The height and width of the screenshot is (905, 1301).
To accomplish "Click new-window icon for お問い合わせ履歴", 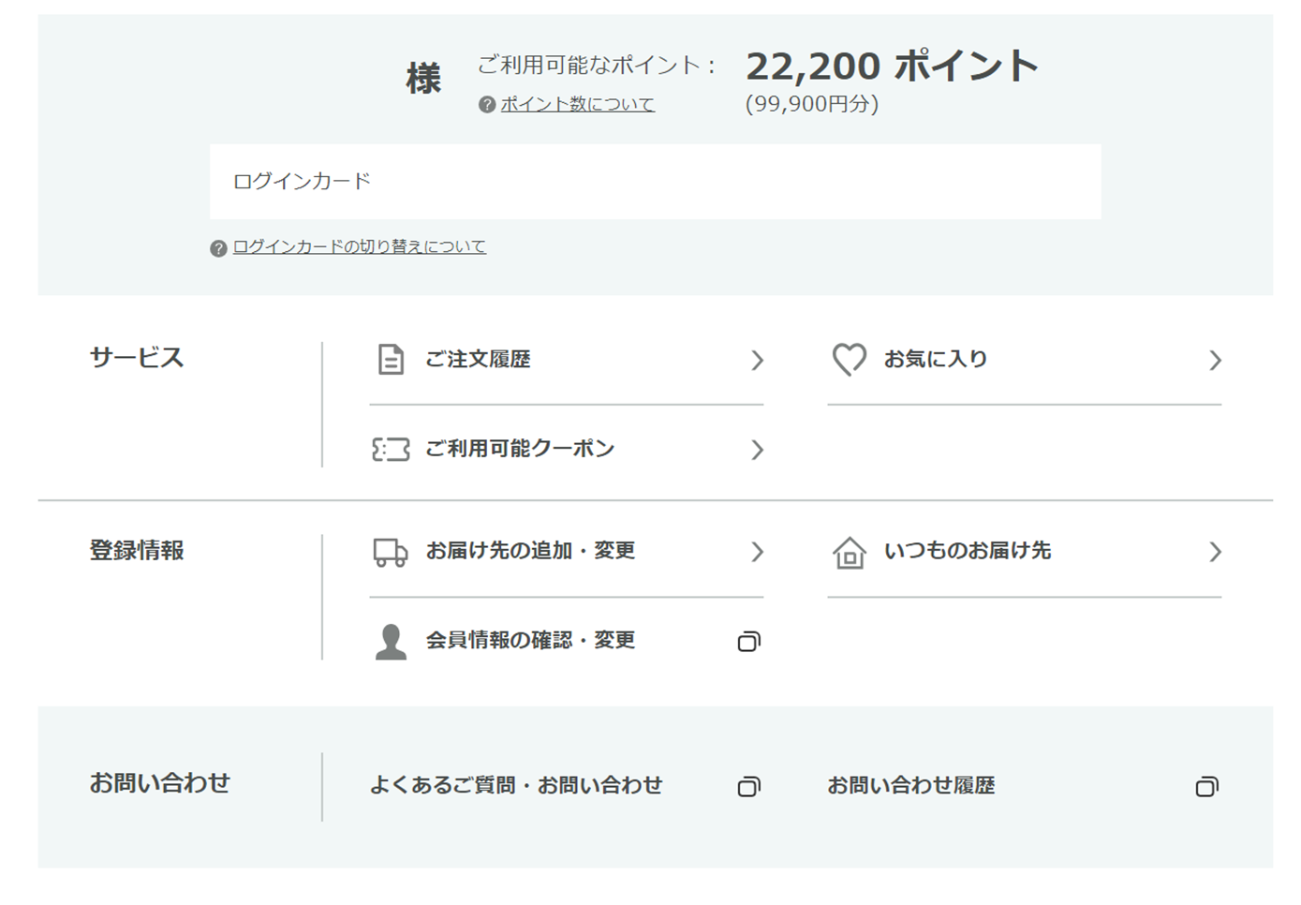I will [x=1206, y=787].
